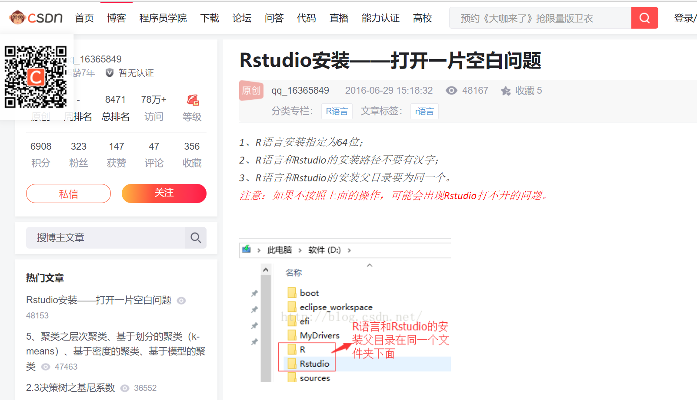Click the CSDN logo

pyautogui.click(x=36, y=18)
